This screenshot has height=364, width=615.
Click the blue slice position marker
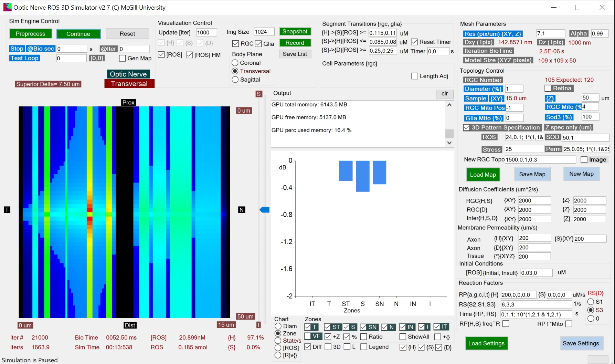[x=264, y=209]
